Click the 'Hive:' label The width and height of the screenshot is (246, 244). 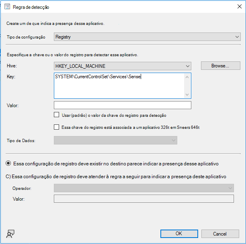12,66
